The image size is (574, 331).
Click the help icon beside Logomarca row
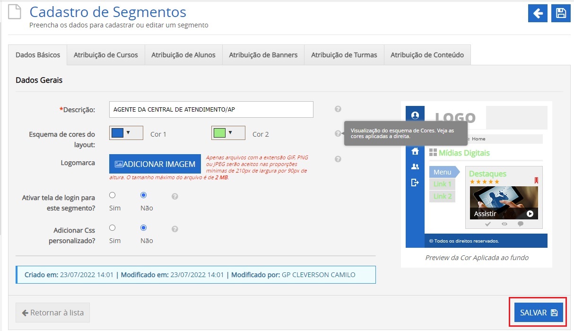click(338, 159)
